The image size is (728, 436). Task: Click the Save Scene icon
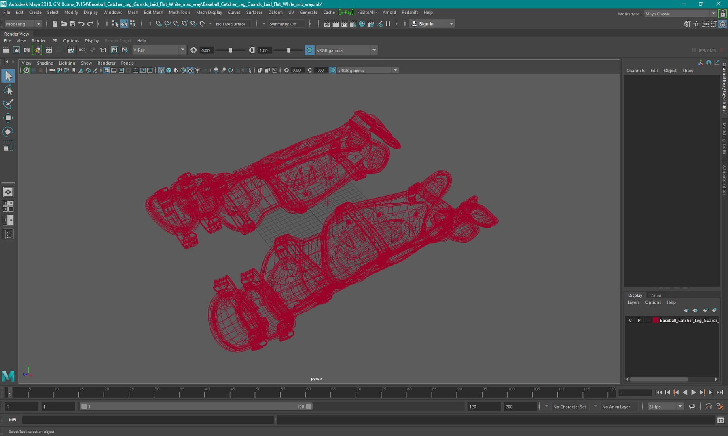(x=72, y=24)
